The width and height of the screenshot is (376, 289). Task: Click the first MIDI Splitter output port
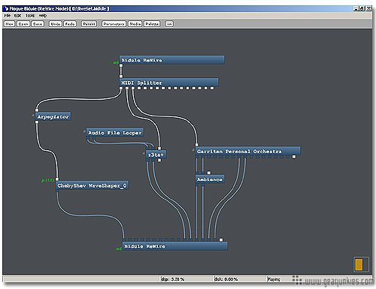(x=121, y=88)
